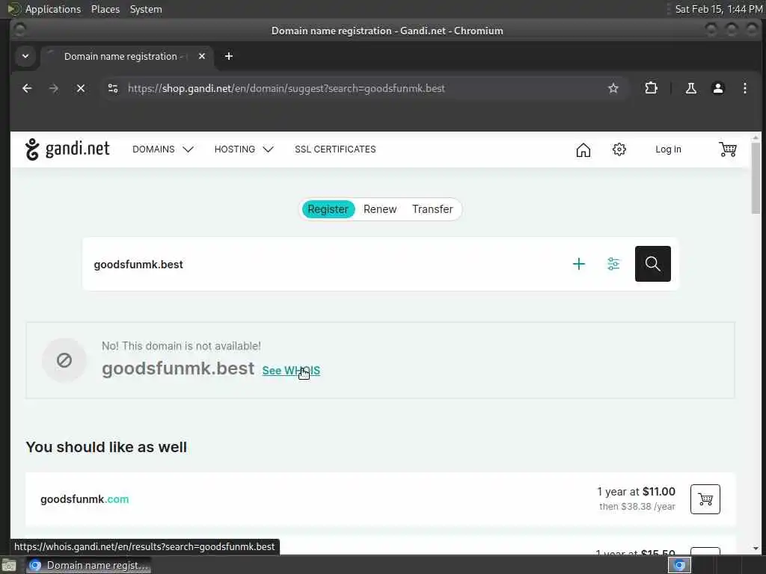Open the System menu
The width and height of the screenshot is (766, 574).
pyautogui.click(x=146, y=9)
